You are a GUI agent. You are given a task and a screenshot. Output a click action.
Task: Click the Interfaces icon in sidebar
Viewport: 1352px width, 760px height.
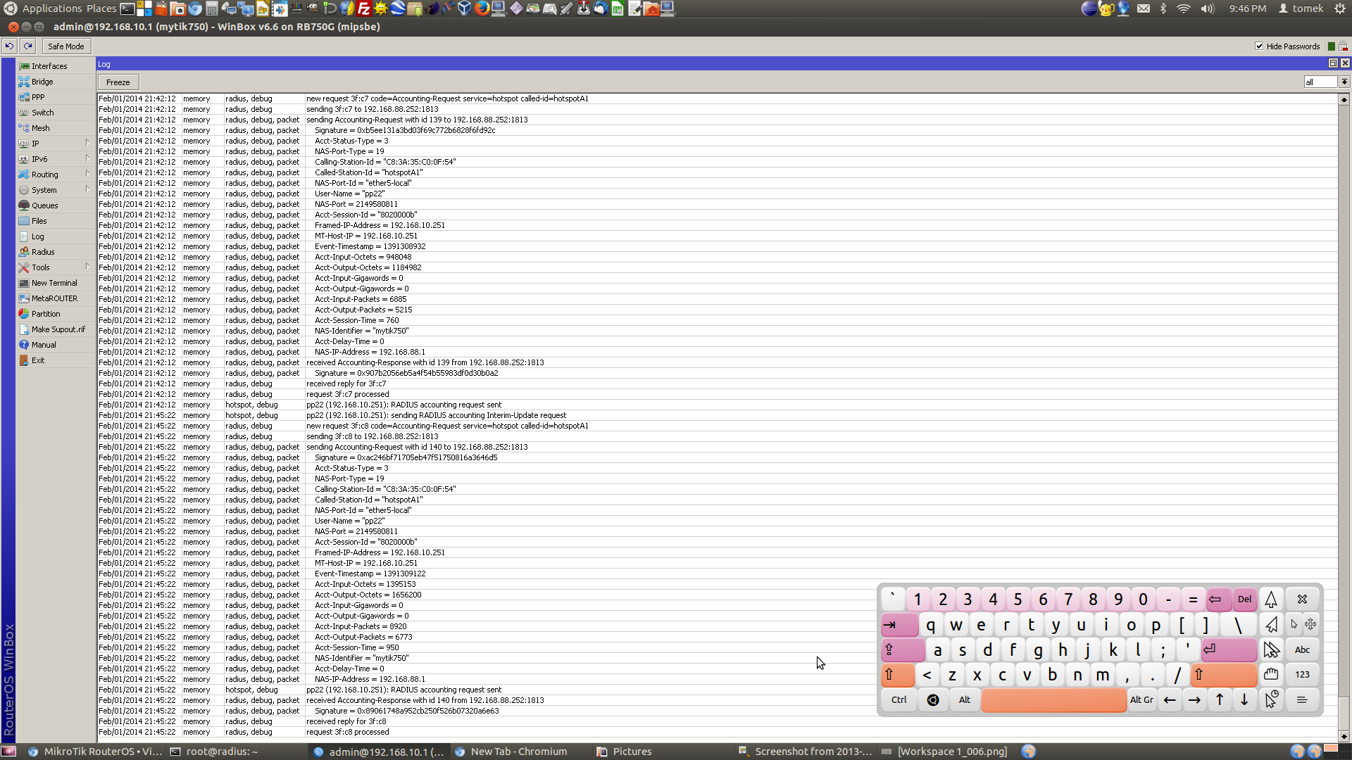[24, 66]
